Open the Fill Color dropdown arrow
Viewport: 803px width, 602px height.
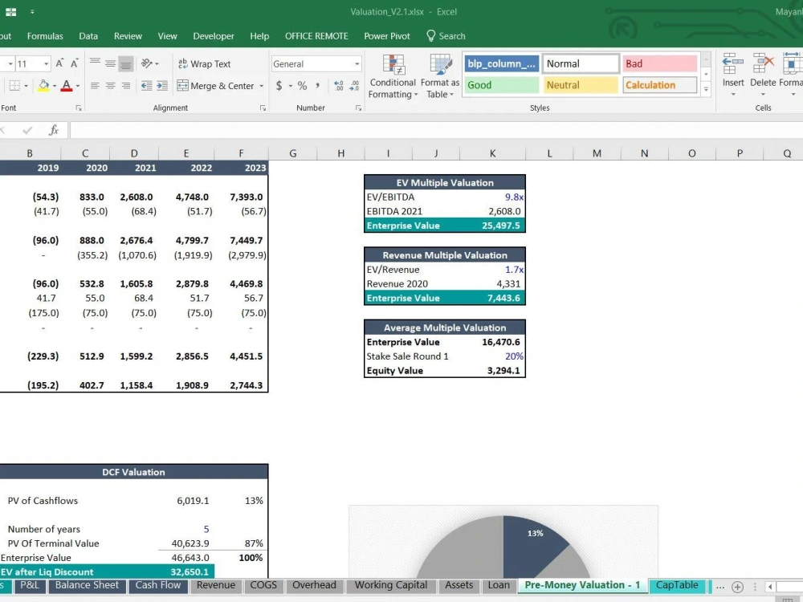56,86
